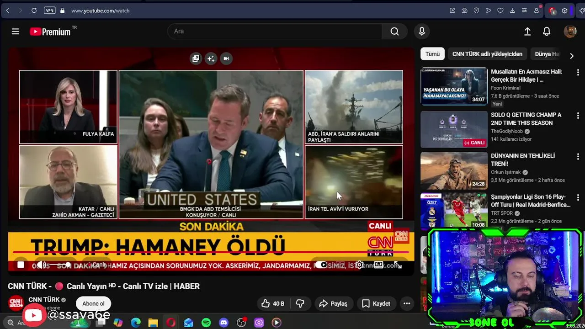Open Musallatın En Acımasız Hali video thumbnail

454,86
